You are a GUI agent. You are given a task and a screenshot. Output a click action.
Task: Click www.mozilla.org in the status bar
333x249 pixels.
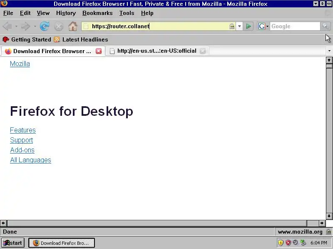coord(300,232)
